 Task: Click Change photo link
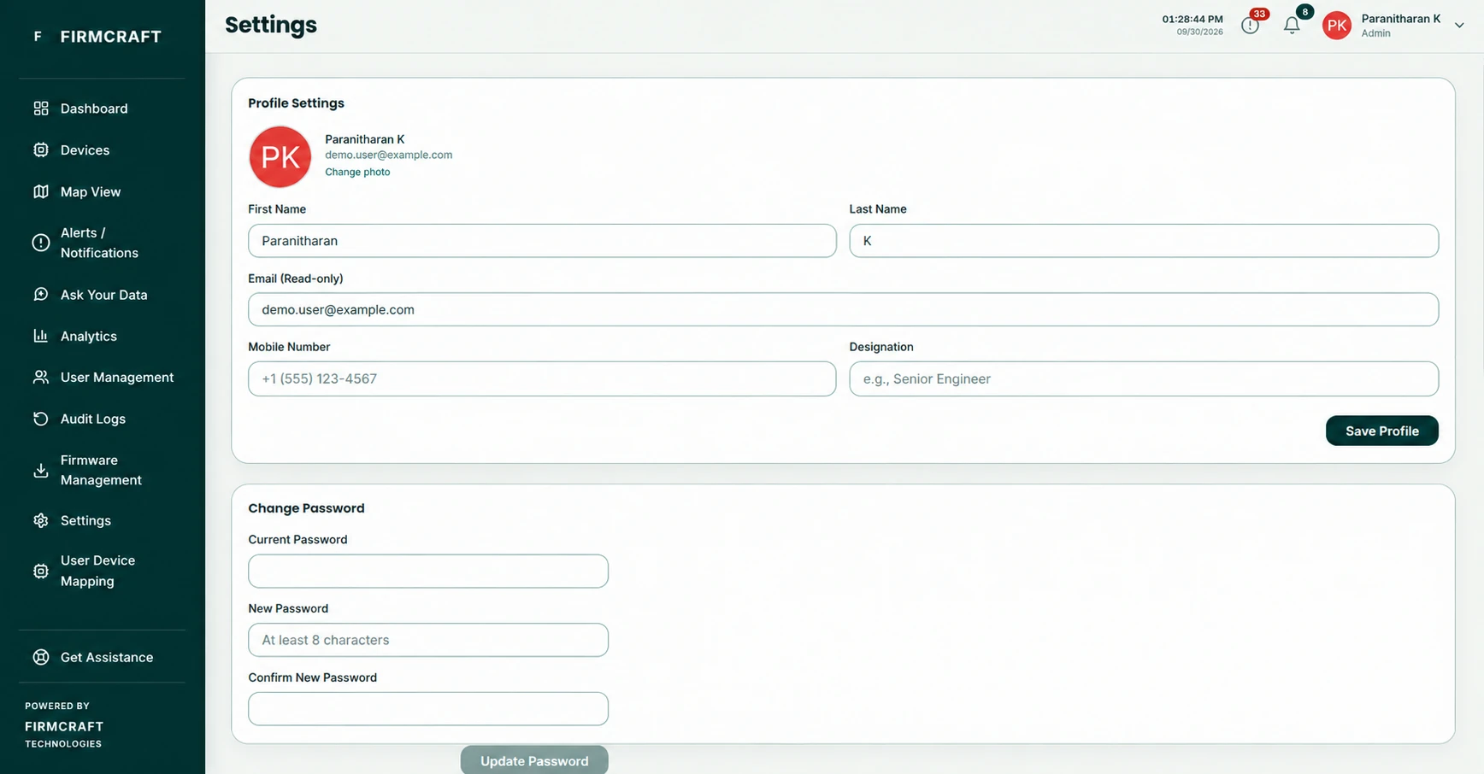pyautogui.click(x=357, y=172)
